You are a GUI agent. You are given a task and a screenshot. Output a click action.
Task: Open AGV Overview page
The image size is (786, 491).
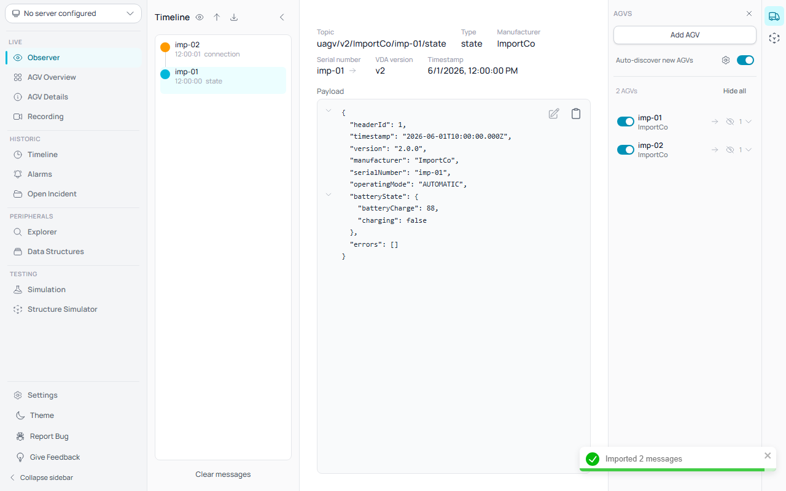point(74,77)
